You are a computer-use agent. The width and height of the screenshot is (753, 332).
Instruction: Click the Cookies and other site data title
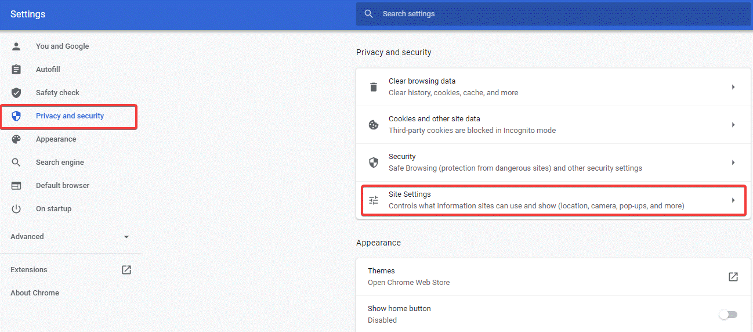click(x=435, y=119)
